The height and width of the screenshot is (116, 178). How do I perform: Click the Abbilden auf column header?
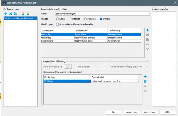[91, 30]
